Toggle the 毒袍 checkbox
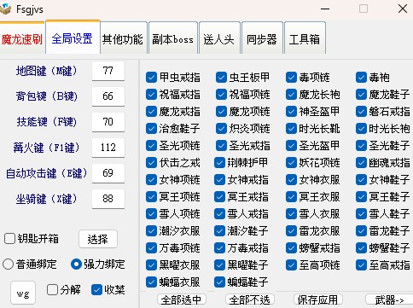413x308 pixels. point(361,78)
